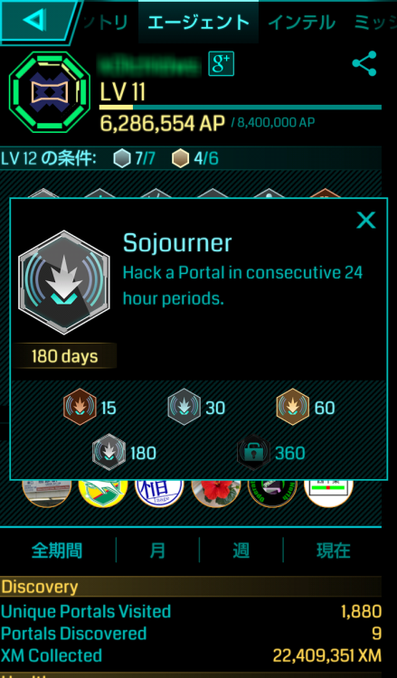Tap the AP progress bar

tap(241, 108)
